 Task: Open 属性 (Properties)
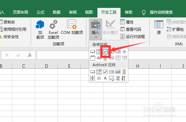tap(127, 22)
